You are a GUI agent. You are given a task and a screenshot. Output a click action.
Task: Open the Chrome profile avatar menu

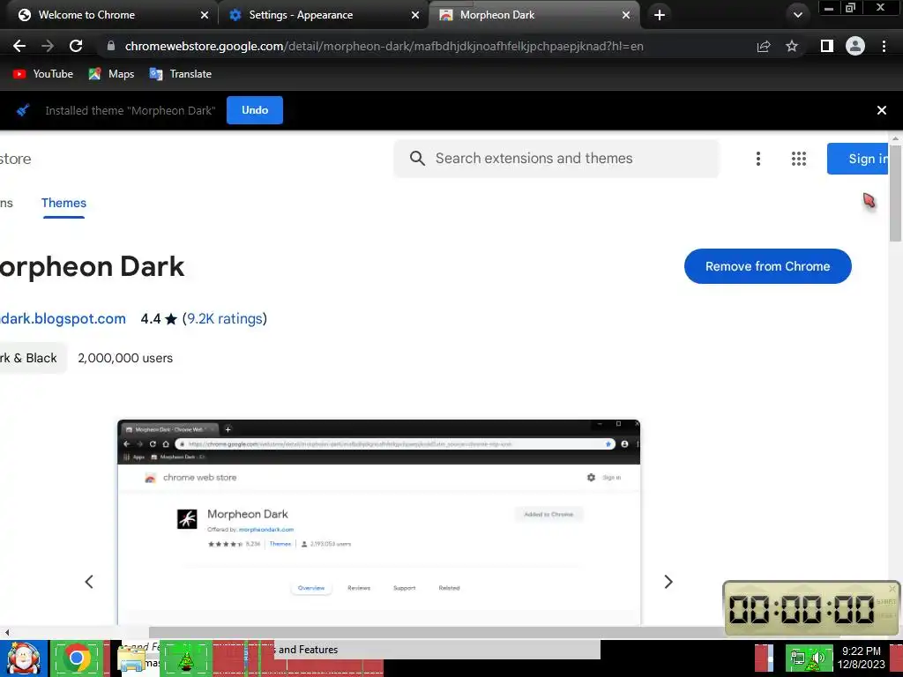[855, 46]
